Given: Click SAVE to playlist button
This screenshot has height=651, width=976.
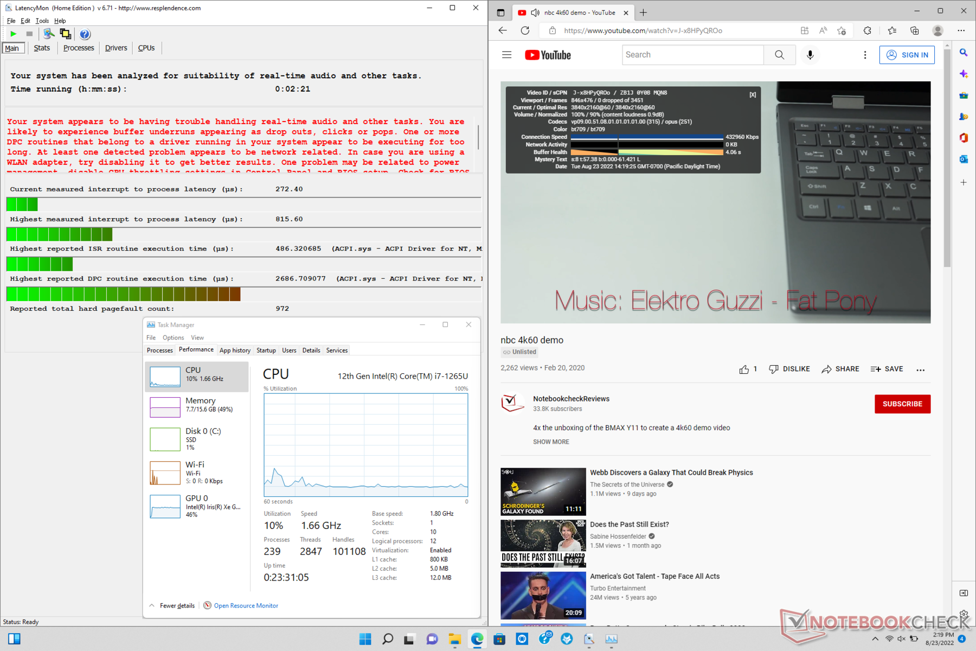Looking at the screenshot, I should 887,369.
